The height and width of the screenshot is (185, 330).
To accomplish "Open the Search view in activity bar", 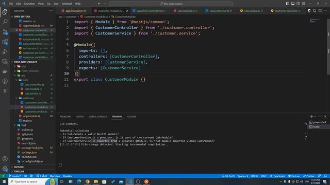I will pos(5,22).
